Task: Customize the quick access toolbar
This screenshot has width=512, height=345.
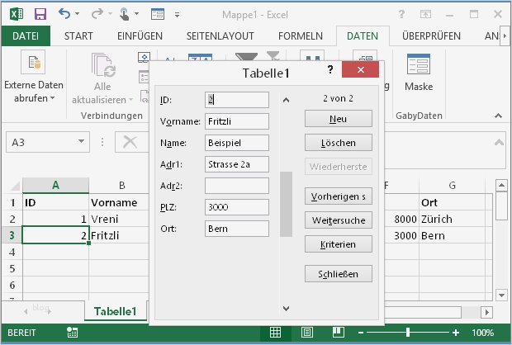Action: [x=177, y=14]
